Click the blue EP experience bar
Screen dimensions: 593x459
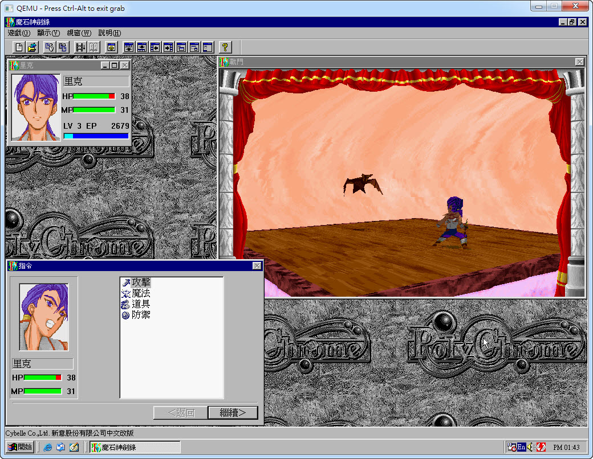click(96, 136)
